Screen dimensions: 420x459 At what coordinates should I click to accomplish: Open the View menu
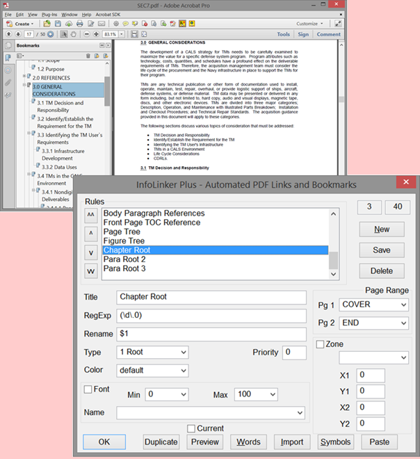pos(33,15)
